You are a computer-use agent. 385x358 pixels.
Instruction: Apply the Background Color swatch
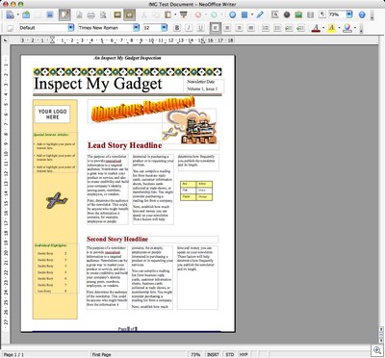pyautogui.click(x=347, y=28)
